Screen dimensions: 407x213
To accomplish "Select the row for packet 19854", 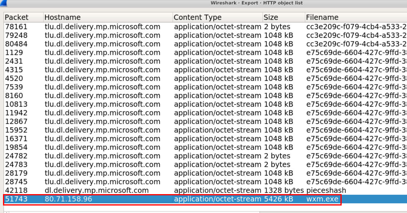I will pyautogui.click(x=205, y=147).
